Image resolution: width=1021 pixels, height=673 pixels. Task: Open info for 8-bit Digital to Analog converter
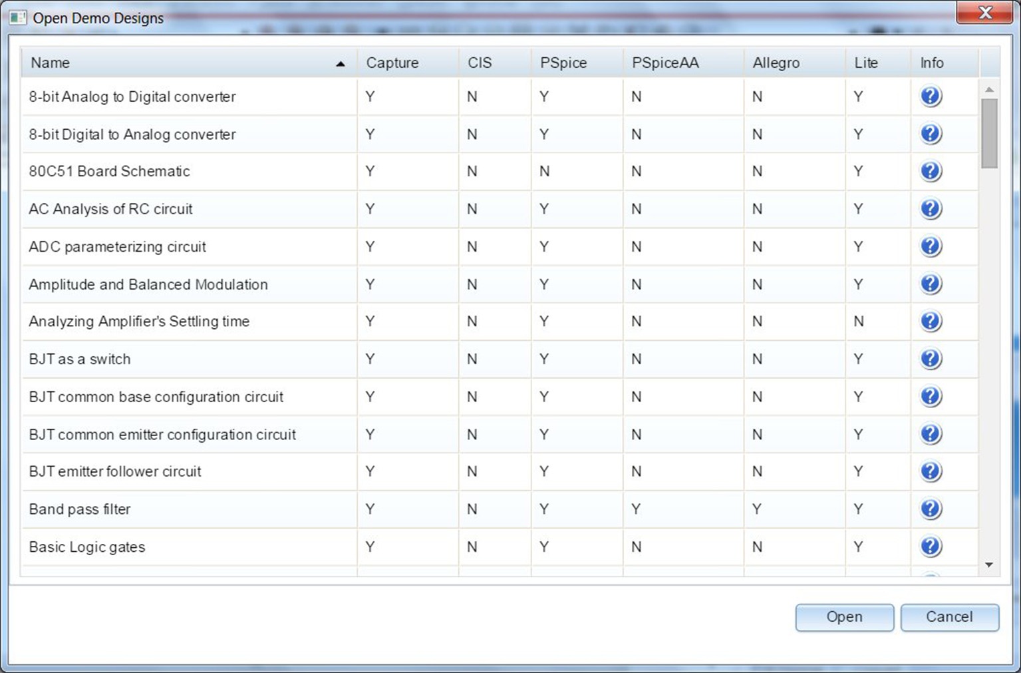(931, 134)
